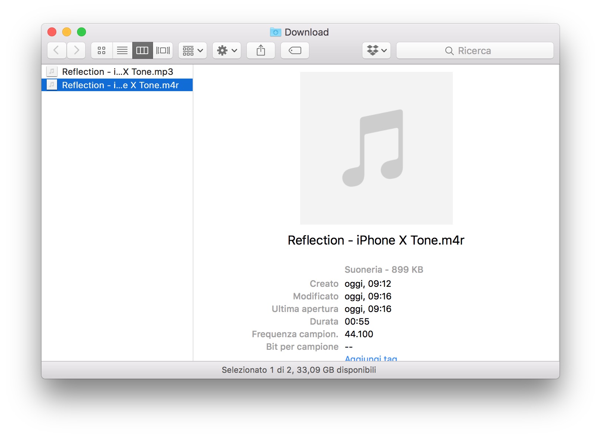The image size is (601, 438).
Task: Click the status bar selection text
Action: [299, 370]
